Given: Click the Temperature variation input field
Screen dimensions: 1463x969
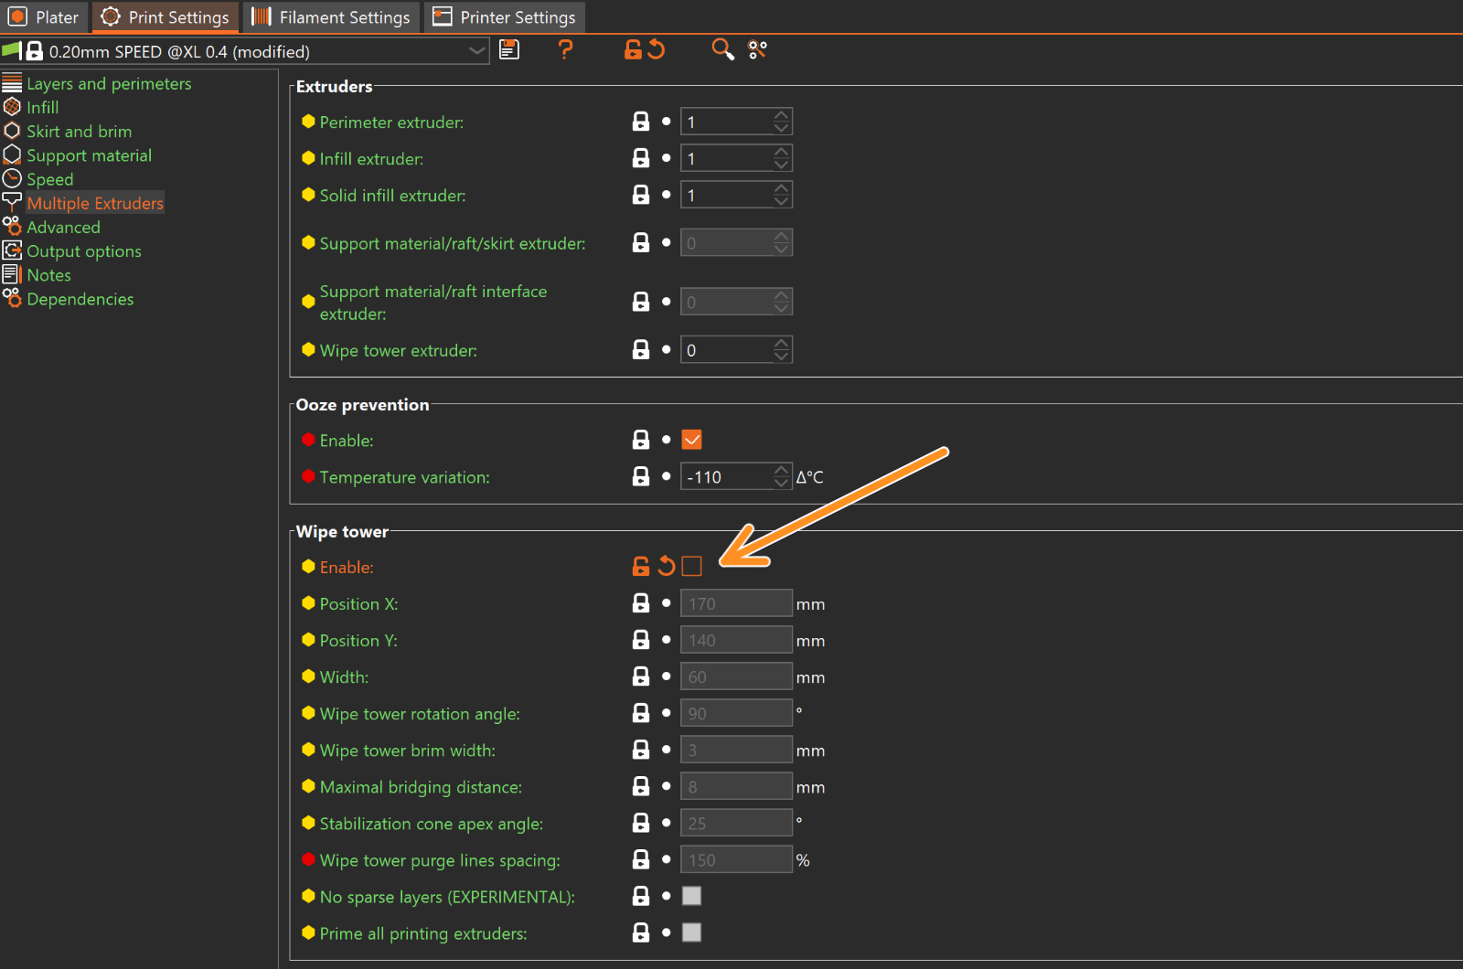Looking at the screenshot, I should tap(727, 476).
